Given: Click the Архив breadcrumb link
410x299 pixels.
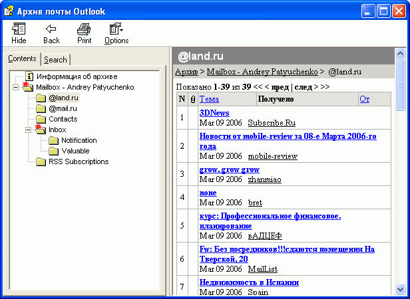Looking at the screenshot, I should [x=187, y=71].
